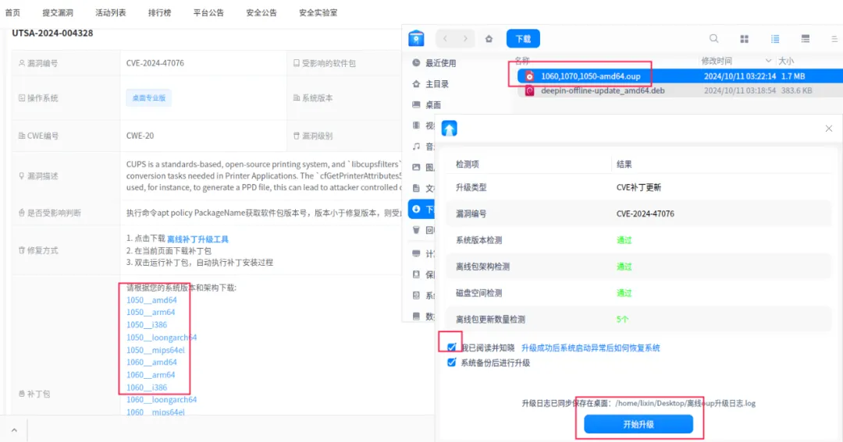
Task: Download patch 1060__amd64
Action: [151, 362]
